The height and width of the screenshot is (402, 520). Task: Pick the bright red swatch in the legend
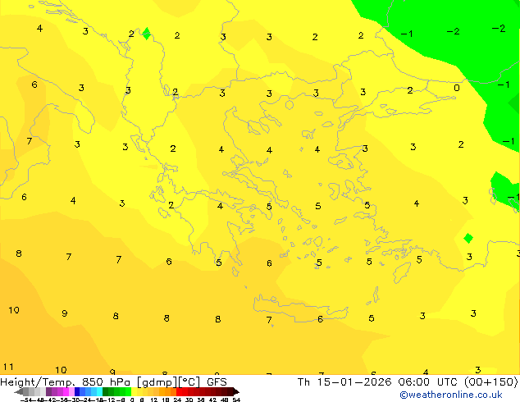179,392
